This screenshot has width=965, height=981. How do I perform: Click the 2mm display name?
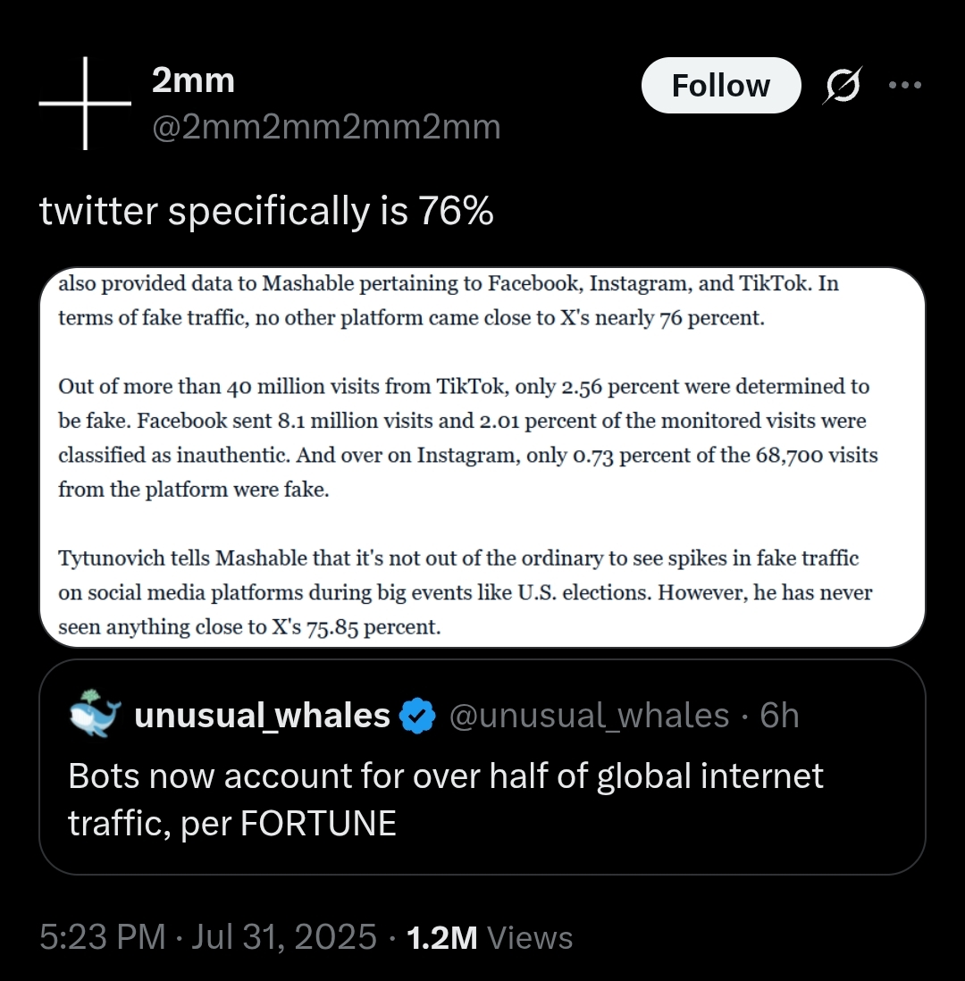point(193,80)
